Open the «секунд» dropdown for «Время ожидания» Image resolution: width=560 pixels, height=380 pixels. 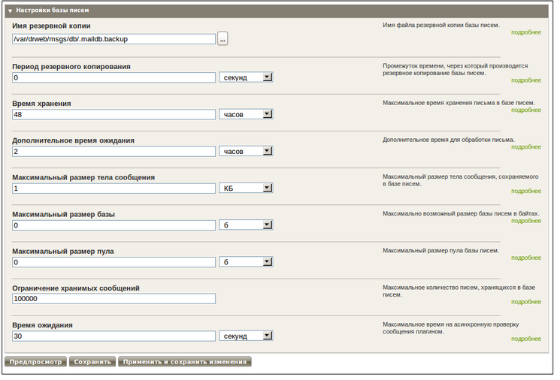[246, 336]
